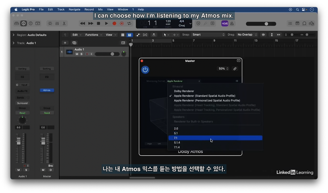Open the Quick Help question-mark icon
Viewport: 328px width, 193px height.
31,23
